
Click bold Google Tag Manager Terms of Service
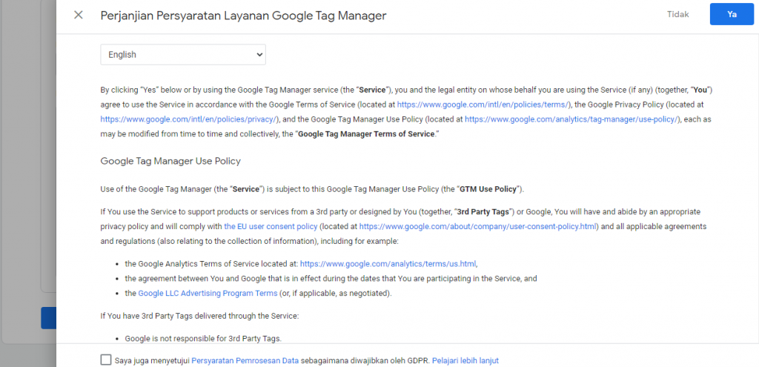coord(366,134)
